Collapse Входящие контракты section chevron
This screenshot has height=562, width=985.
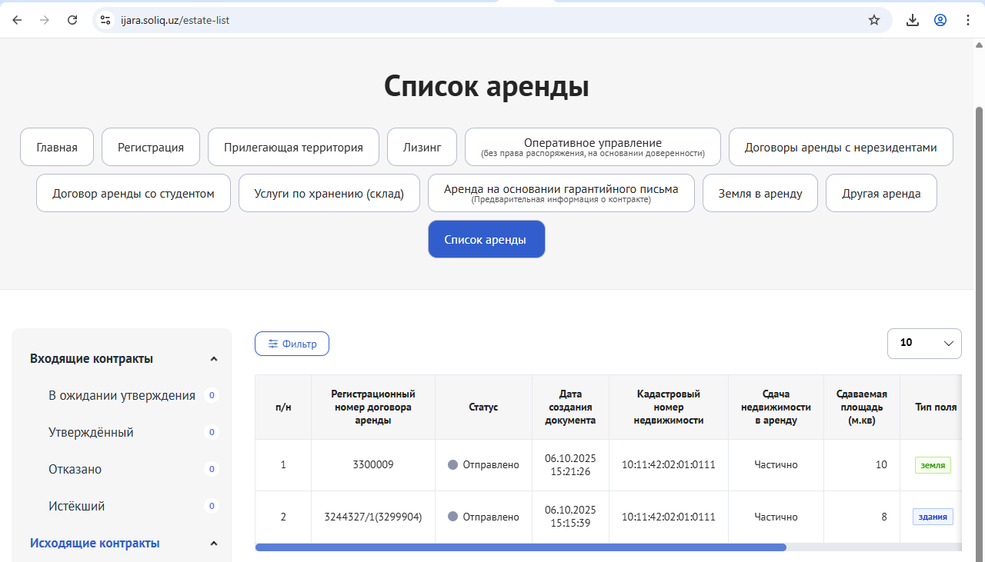pos(214,359)
